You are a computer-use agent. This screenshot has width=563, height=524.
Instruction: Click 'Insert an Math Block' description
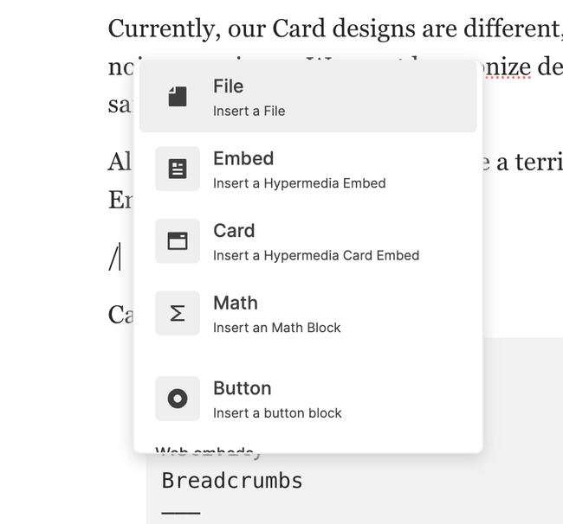click(x=277, y=328)
